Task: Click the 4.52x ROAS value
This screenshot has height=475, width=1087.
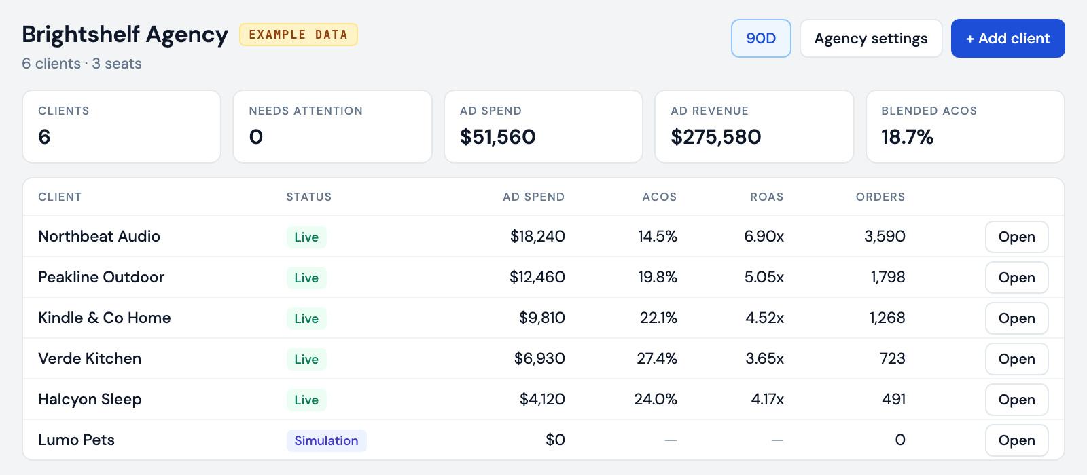Action: tap(764, 318)
